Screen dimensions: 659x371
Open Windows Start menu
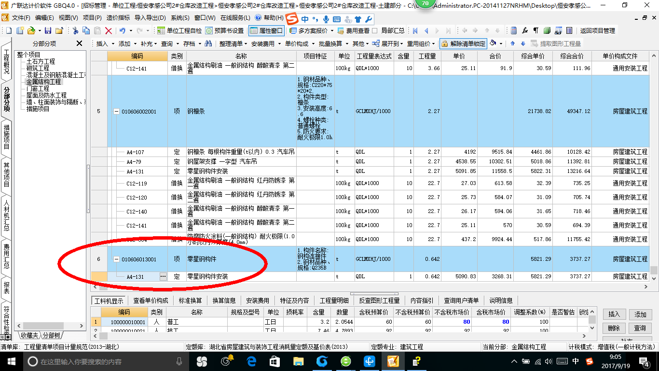11,361
